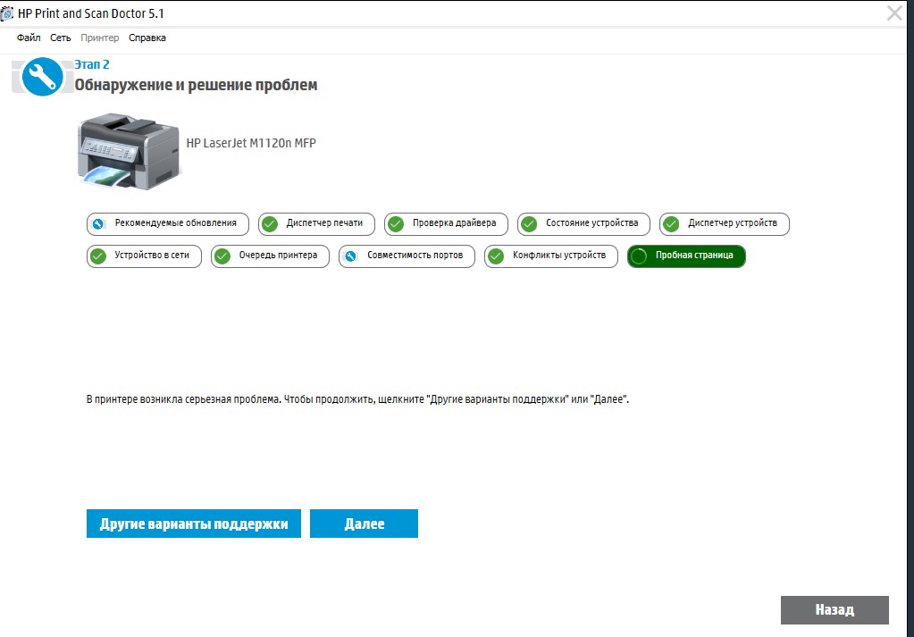Select the Пробная страница label
Screen dimensions: 914x637
coord(694,255)
